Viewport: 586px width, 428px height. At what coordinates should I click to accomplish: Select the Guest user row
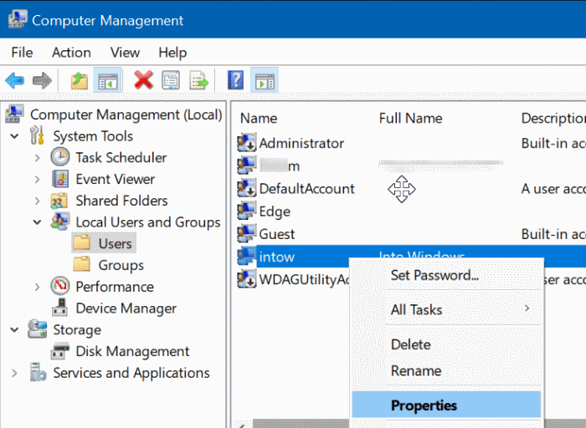[x=410, y=234]
